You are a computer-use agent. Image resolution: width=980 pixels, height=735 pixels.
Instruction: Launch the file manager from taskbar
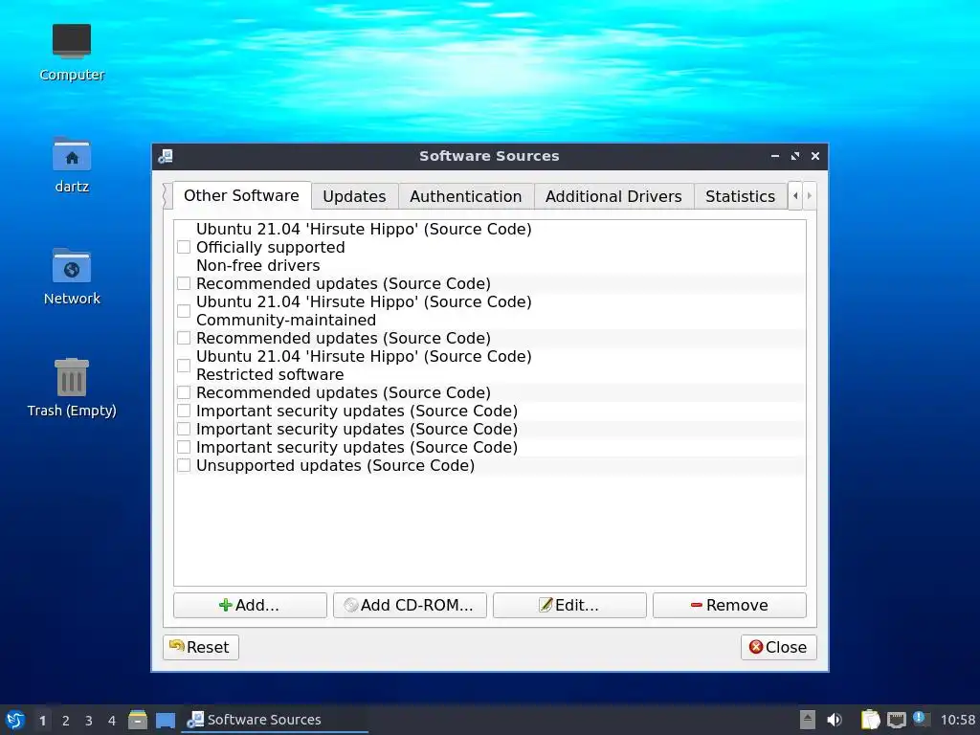[x=138, y=720]
